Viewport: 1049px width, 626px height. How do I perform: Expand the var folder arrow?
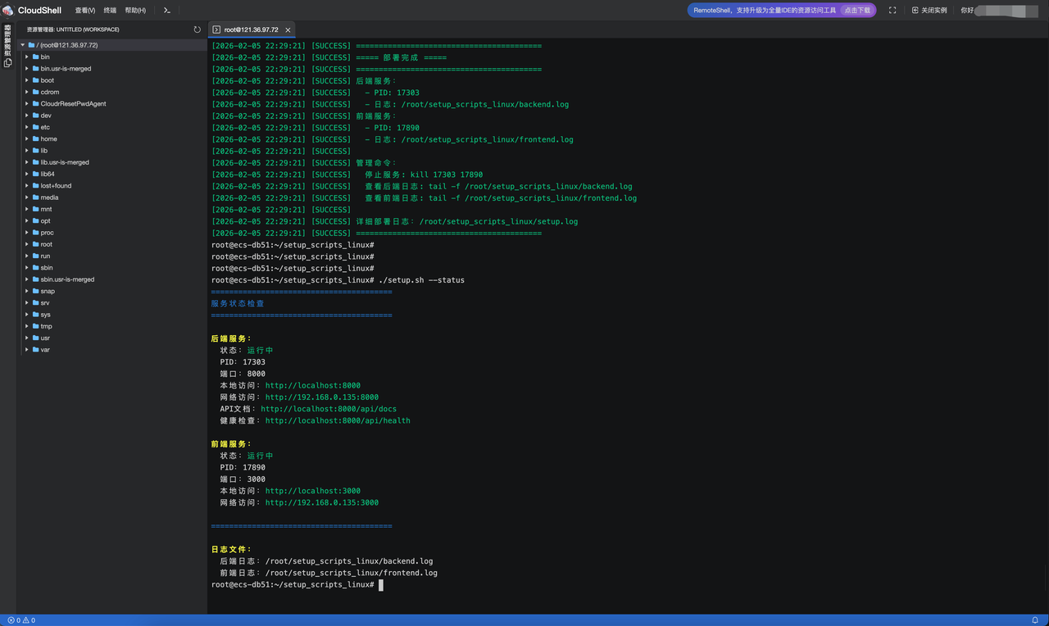(x=27, y=349)
